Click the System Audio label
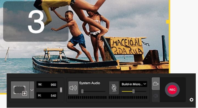Image resolution: width=198 pixels, height=108 pixels. pyautogui.click(x=90, y=83)
